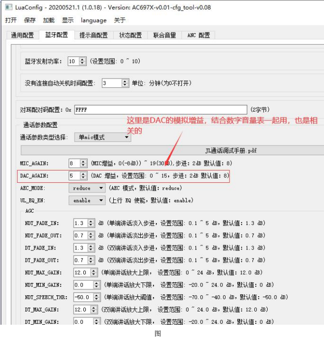Click the DT_FADE_IN value field

pyautogui.click(x=80, y=248)
